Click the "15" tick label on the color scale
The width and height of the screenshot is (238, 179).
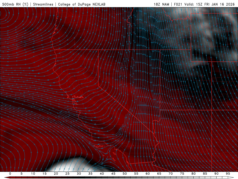pyautogui.click(x=44, y=174)
